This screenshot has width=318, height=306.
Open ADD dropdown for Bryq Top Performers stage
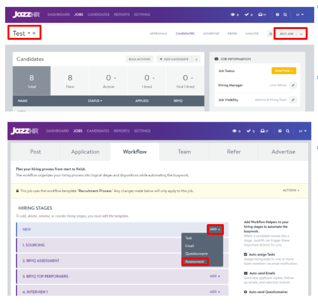(x=214, y=276)
